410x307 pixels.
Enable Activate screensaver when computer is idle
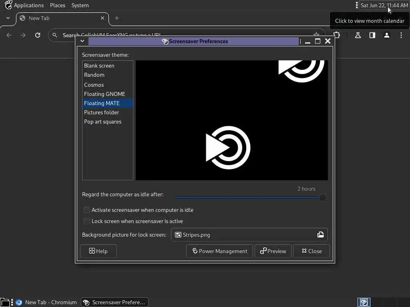pyautogui.click(x=139, y=210)
